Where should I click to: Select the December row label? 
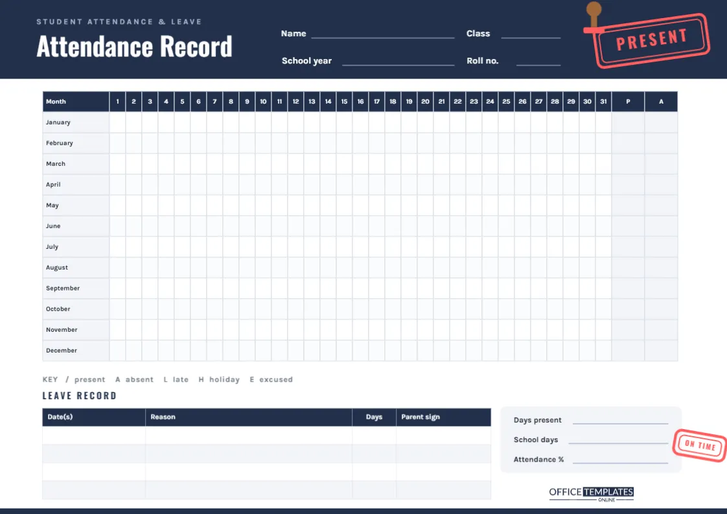76,350
